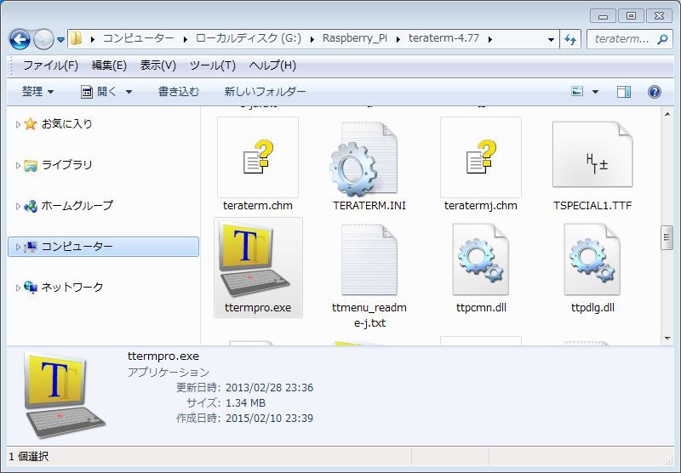This screenshot has width=681, height=473.
Task: Click the Forward navigation arrow button
Action: click(x=43, y=39)
